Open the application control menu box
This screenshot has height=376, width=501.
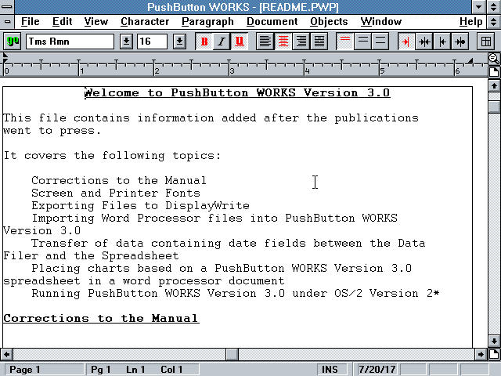7,6
